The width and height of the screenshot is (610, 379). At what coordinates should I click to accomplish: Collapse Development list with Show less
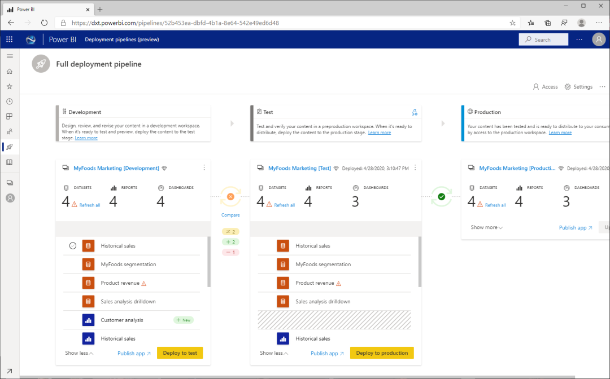pos(79,353)
